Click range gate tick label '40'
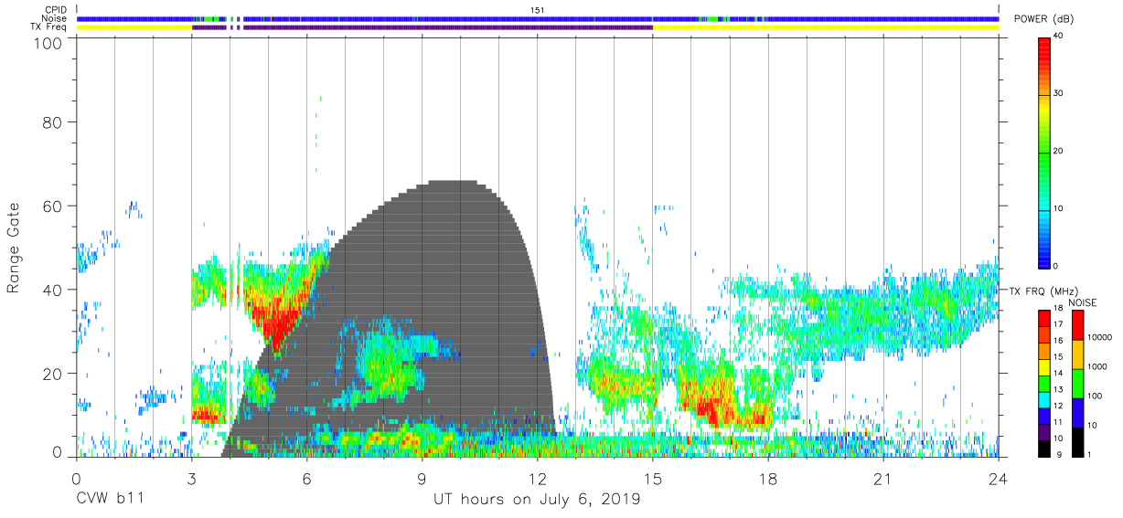1123x518 pixels. [x=53, y=290]
